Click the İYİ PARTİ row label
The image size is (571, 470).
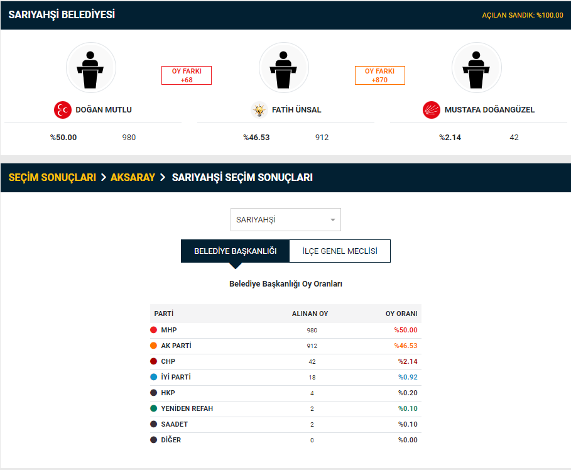(176, 377)
